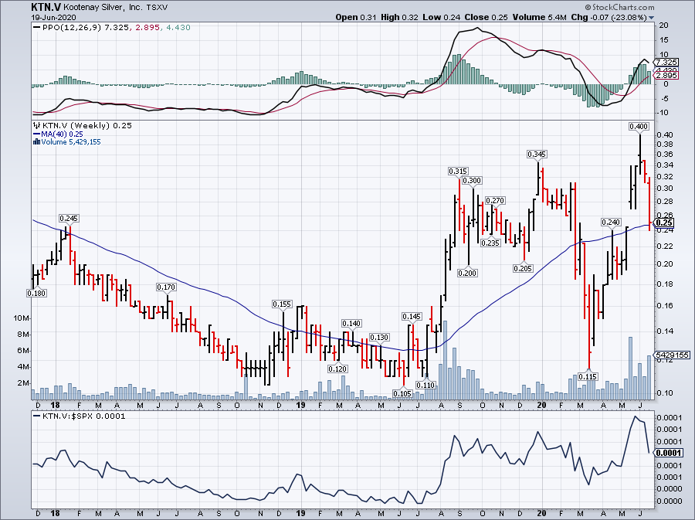Click the 0.235 low price annotation

490,243
